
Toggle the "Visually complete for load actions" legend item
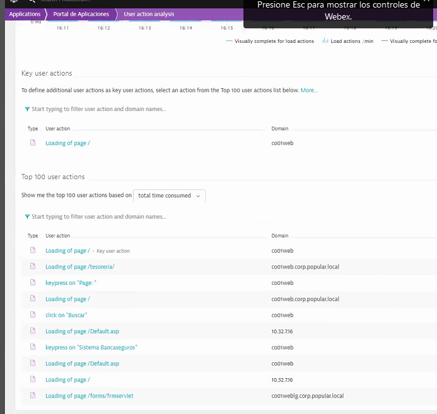270,41
